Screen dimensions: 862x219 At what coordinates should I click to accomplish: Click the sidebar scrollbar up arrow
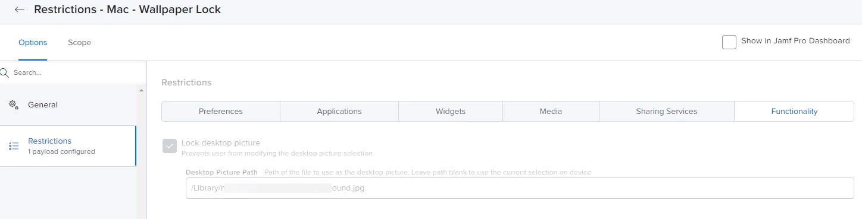[x=142, y=91]
